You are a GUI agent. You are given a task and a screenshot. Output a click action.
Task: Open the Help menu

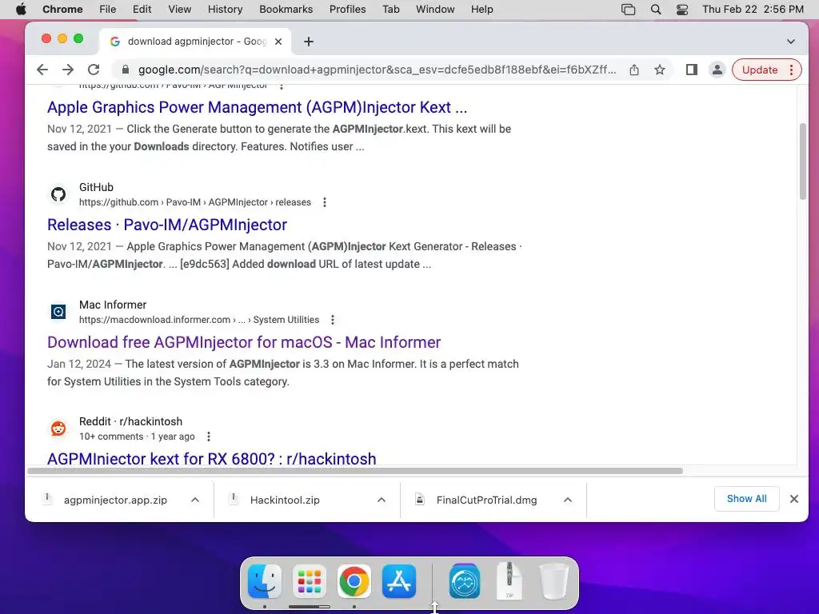(x=481, y=10)
